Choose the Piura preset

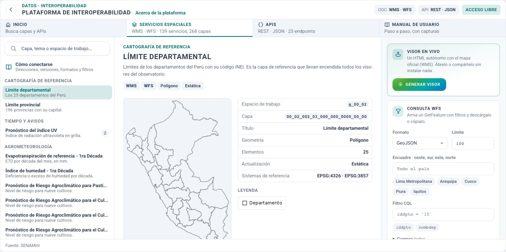(400, 191)
